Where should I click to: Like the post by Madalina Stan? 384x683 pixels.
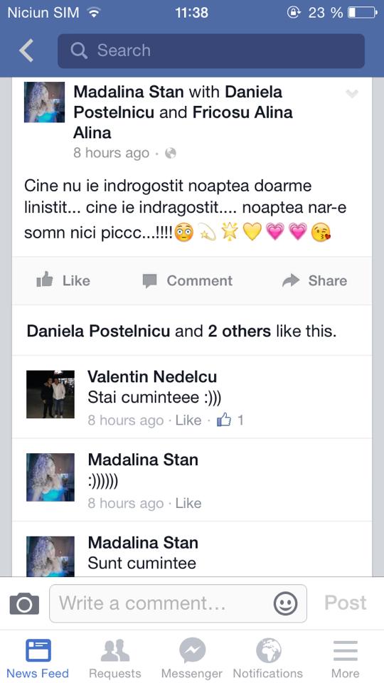tap(63, 280)
